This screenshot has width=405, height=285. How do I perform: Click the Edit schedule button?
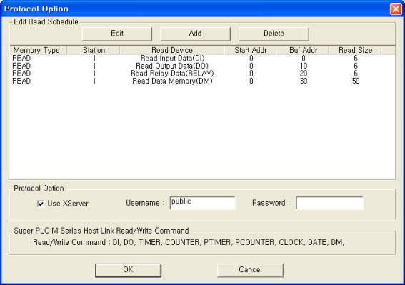point(117,34)
